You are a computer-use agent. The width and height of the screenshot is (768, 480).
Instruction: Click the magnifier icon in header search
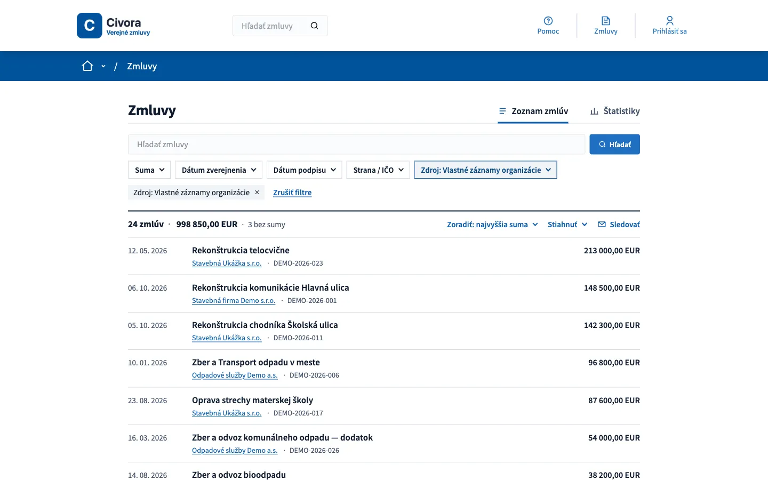(314, 26)
